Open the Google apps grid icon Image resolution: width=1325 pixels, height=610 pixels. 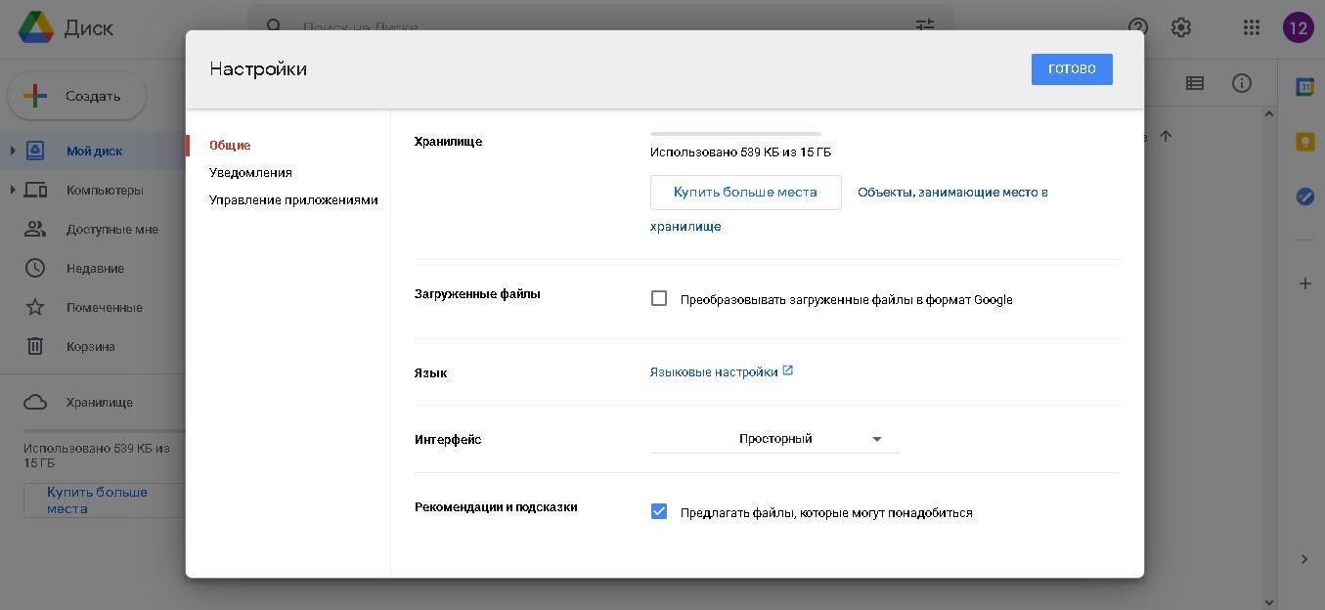pos(1251,27)
